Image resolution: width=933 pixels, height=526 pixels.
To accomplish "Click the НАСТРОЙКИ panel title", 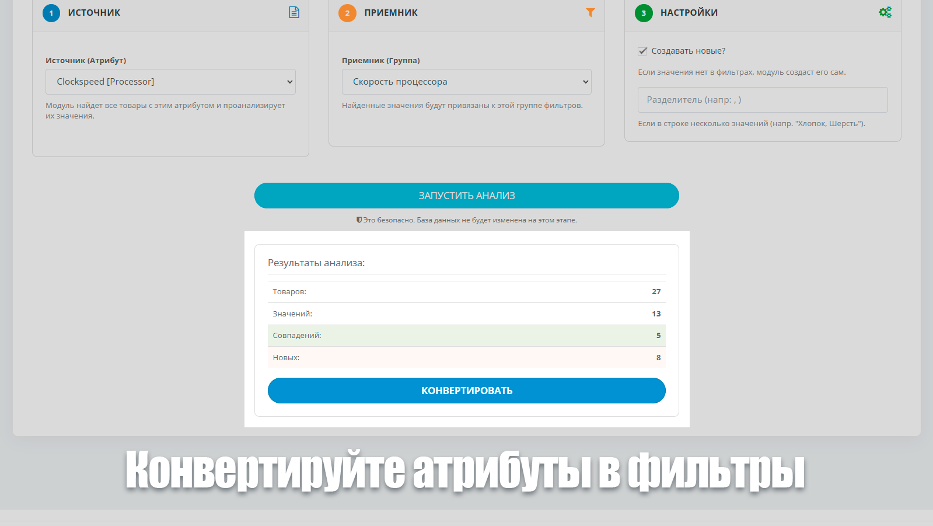I will pos(689,13).
